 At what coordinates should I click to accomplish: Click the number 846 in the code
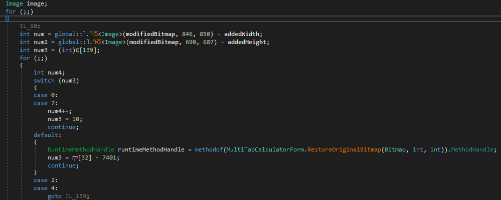point(187,34)
